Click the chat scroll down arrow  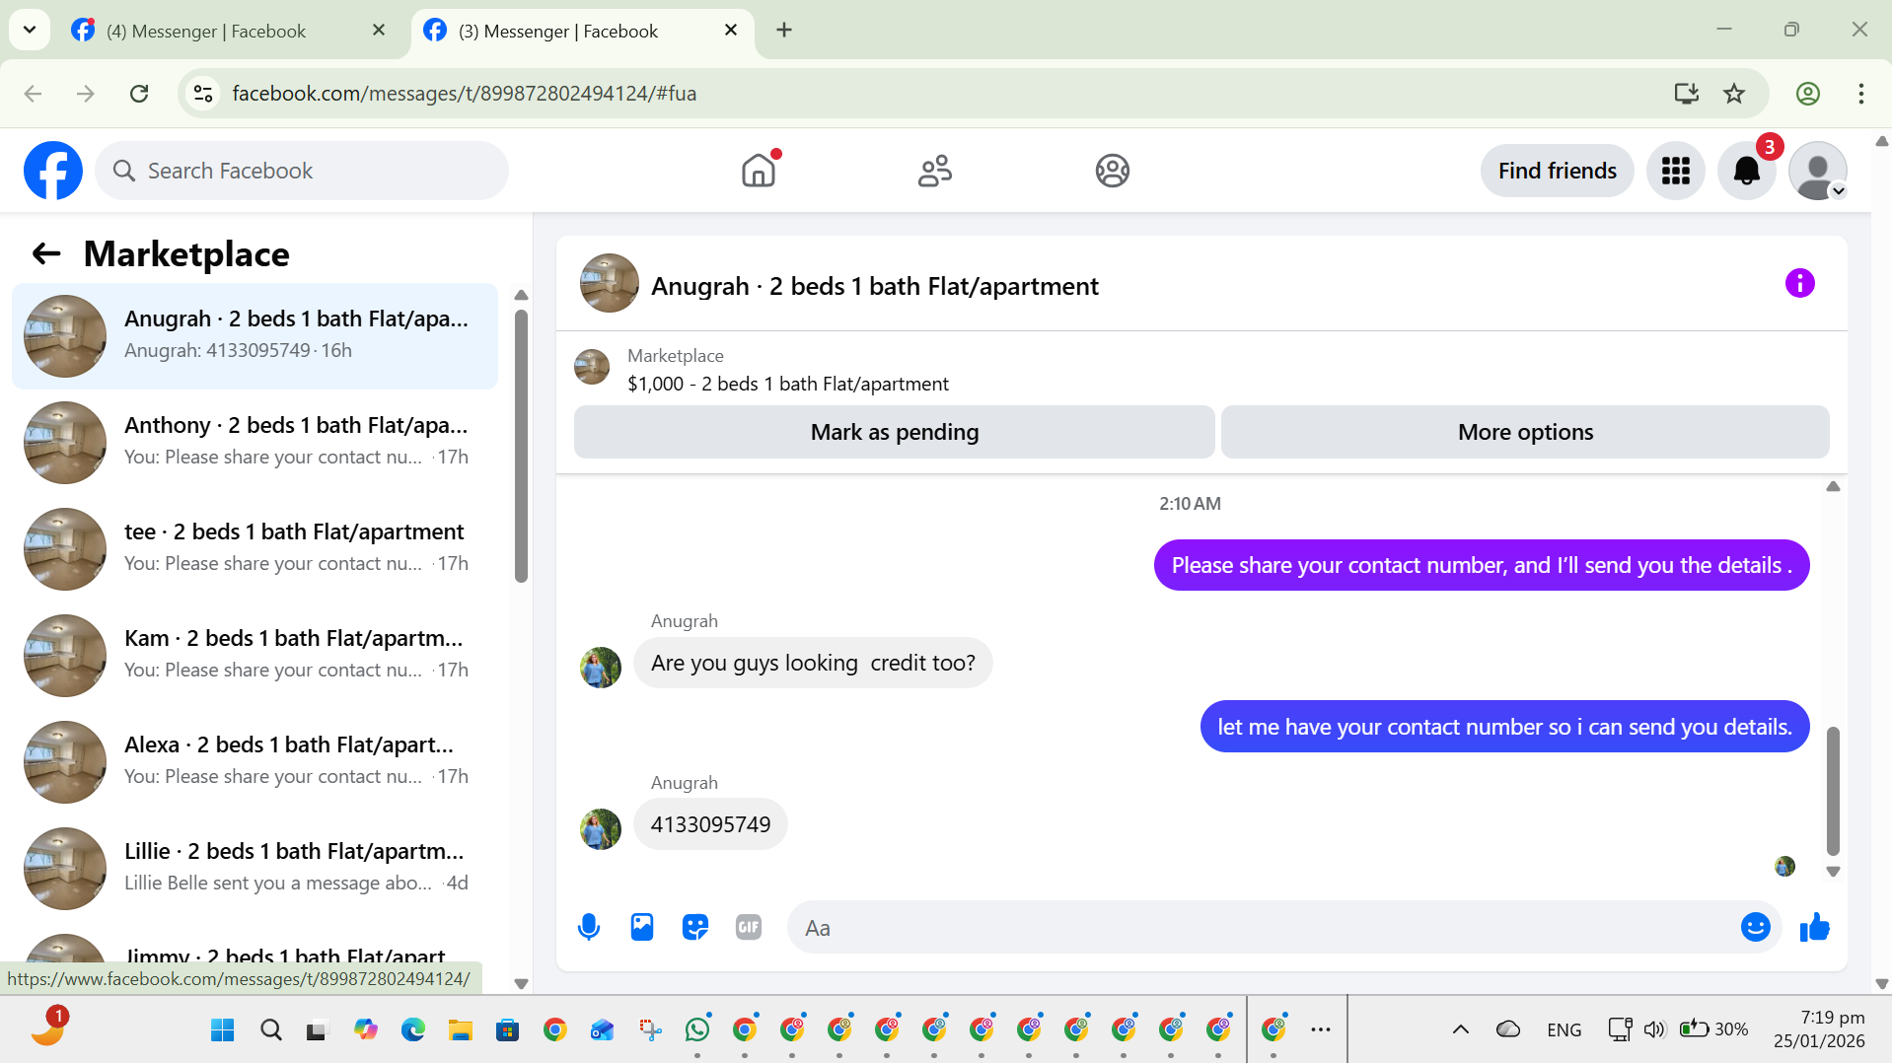1833,872
